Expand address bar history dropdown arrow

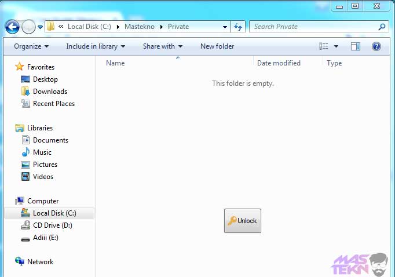[225, 27]
